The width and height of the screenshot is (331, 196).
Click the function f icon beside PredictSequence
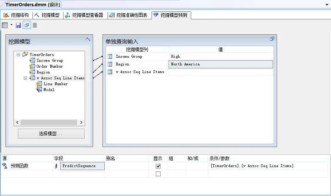tap(56, 166)
